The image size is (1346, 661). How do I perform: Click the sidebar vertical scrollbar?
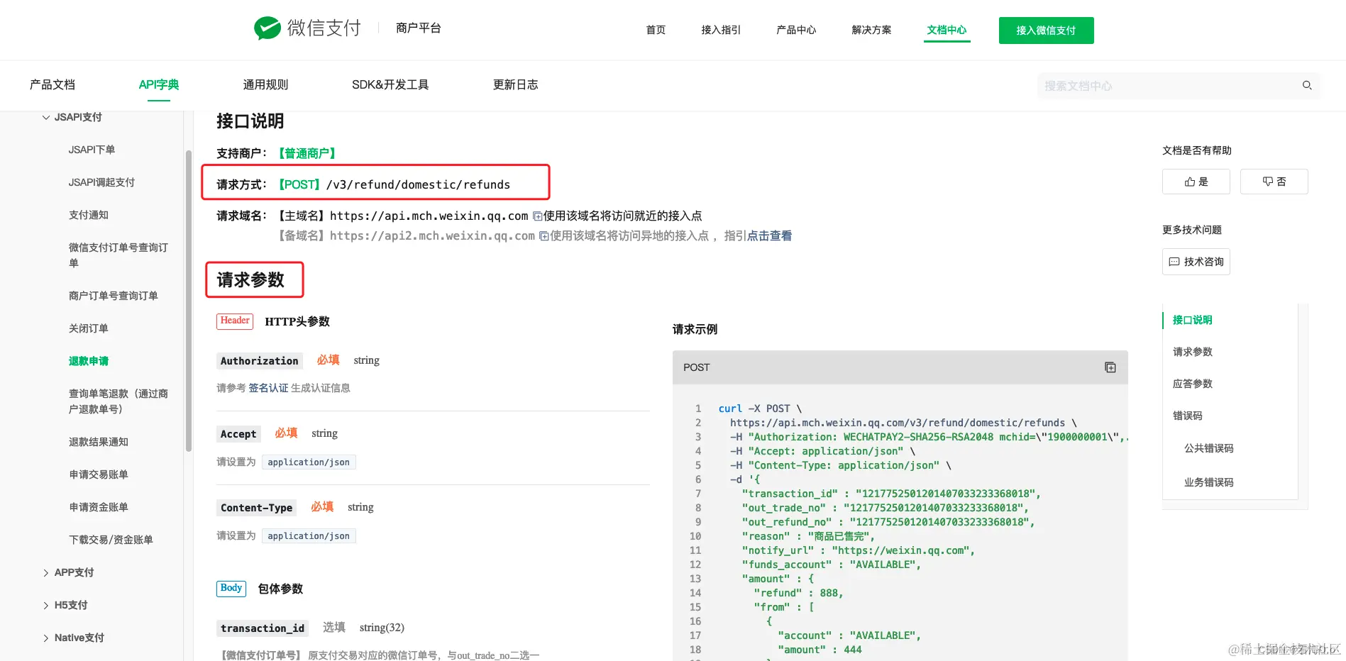188,301
